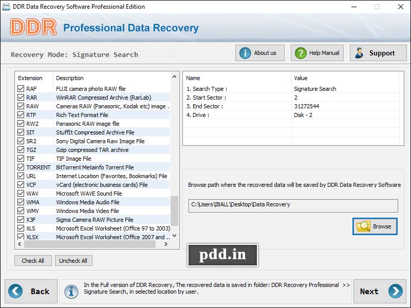The width and height of the screenshot is (411, 308).
Task: Uncheck the RAR file extension checkbox
Action: [x=21, y=98]
